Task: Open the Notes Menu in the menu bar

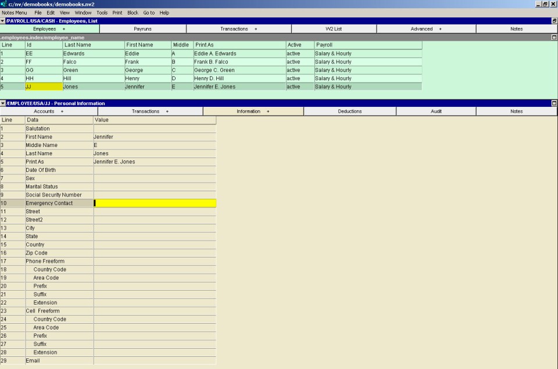Action: [x=14, y=12]
